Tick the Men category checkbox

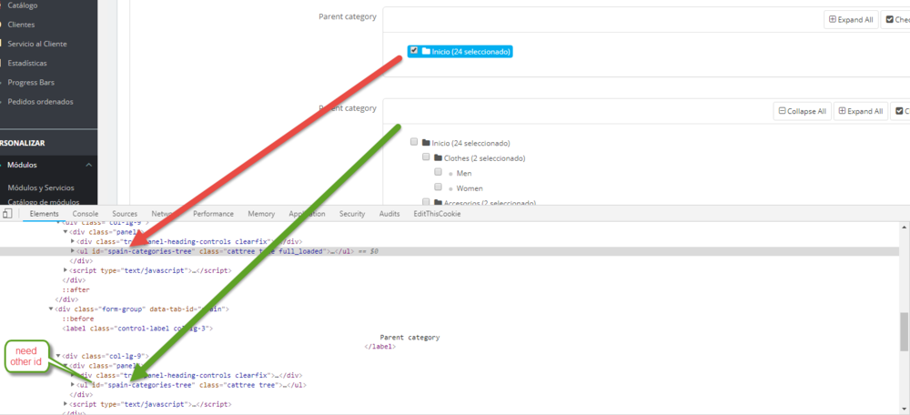(x=439, y=172)
